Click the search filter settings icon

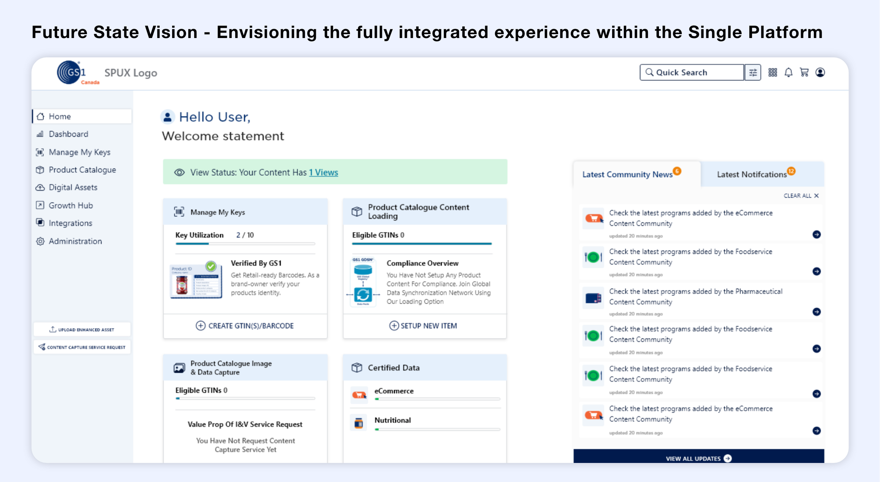click(x=753, y=73)
